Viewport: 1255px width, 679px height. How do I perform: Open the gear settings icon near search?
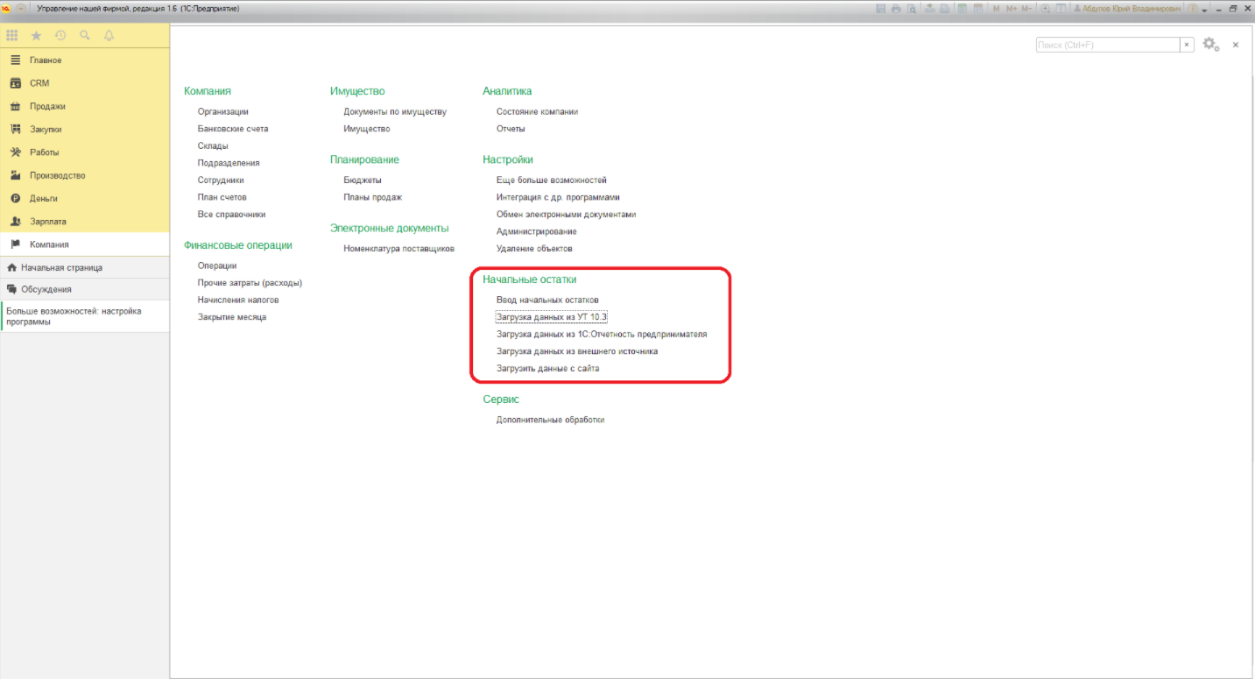click(x=1209, y=44)
